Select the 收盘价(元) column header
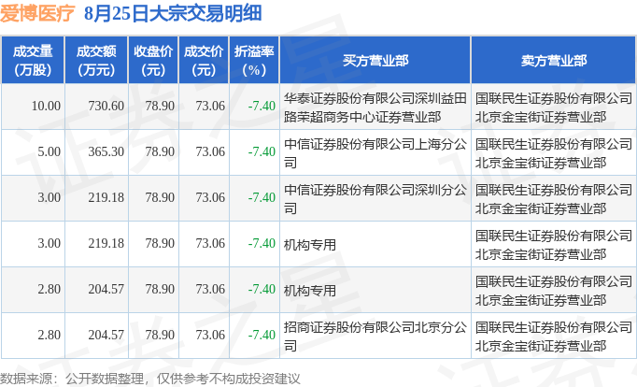This screenshot has width=637, height=387. coord(153,60)
